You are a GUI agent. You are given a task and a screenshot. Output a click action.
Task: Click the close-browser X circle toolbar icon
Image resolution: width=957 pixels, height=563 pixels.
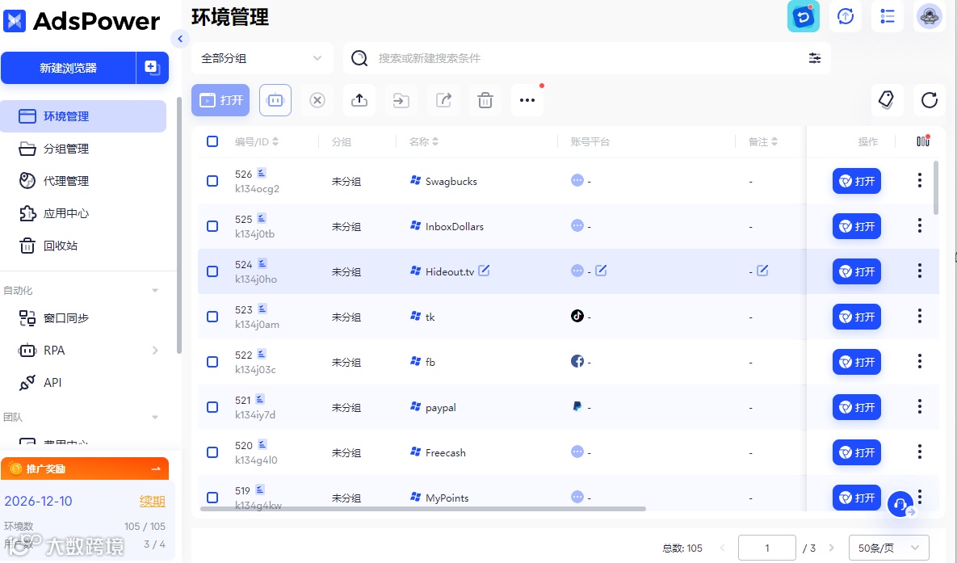[x=317, y=100]
